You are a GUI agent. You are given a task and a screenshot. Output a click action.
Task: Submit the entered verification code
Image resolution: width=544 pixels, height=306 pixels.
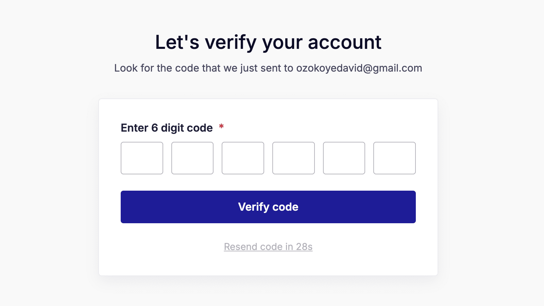[x=268, y=207]
